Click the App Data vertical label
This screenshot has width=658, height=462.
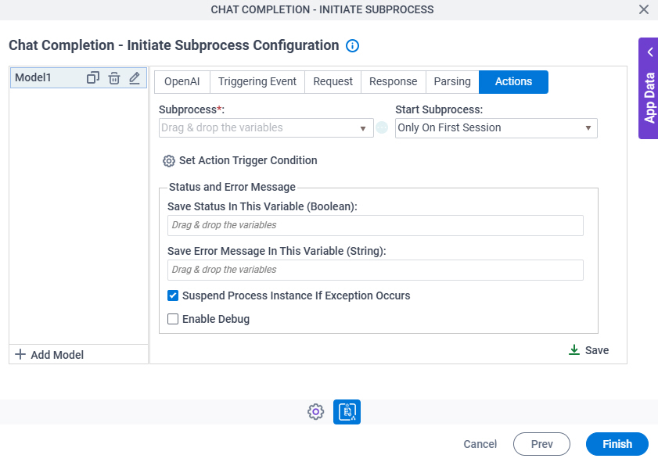click(x=649, y=98)
